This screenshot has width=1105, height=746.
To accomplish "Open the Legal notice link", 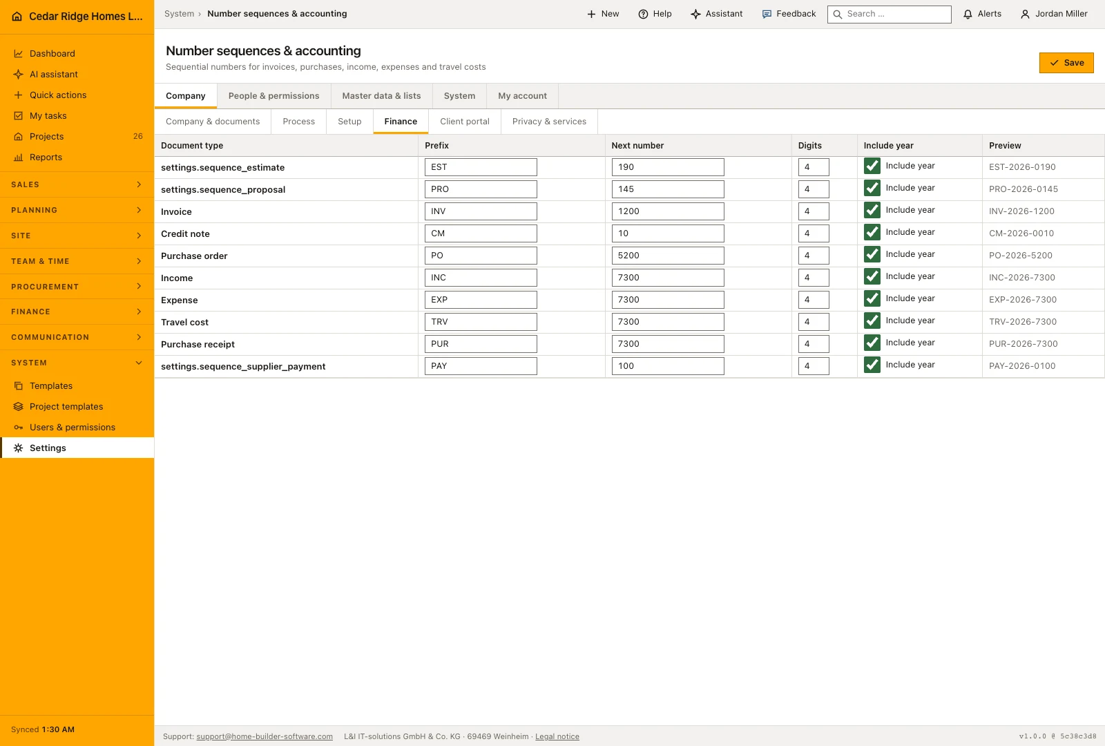I will [557, 736].
